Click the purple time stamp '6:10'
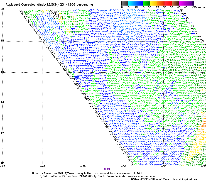Image resolution: width=206 pixels, height=181 pixels. [x=107, y=169]
